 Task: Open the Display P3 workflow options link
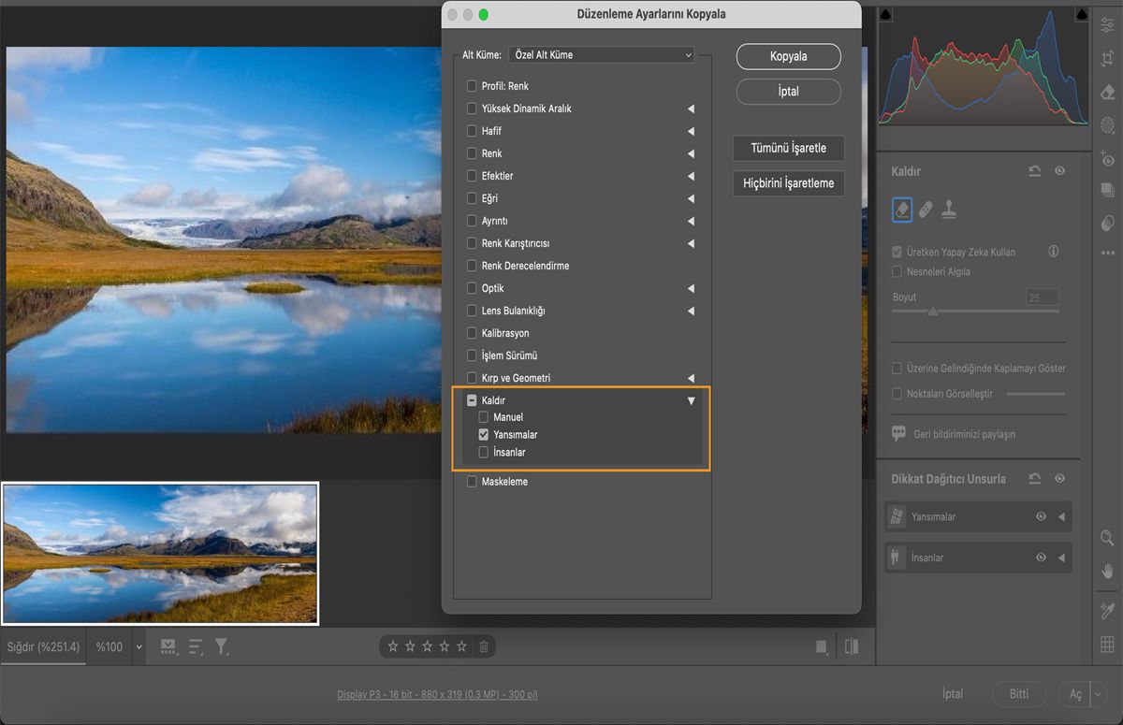tap(437, 695)
